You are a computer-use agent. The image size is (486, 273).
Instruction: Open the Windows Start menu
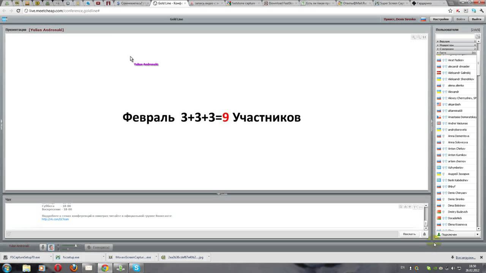point(7,268)
